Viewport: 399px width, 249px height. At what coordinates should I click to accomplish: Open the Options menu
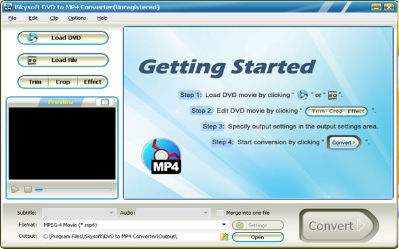click(x=77, y=18)
